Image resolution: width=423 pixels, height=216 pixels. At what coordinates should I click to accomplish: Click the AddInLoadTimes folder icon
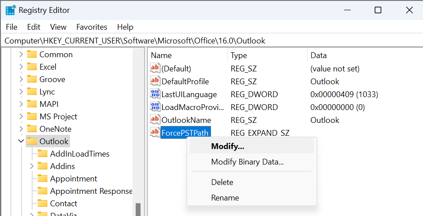click(43, 153)
